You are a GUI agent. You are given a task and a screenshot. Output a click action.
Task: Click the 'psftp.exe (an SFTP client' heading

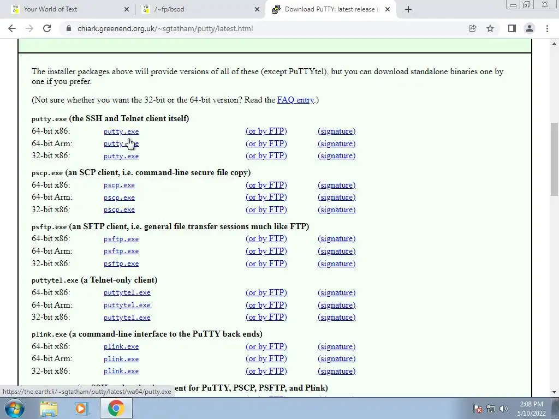[x=170, y=226]
